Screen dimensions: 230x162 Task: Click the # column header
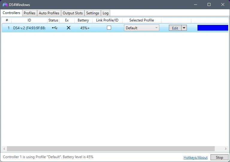pos(7,20)
